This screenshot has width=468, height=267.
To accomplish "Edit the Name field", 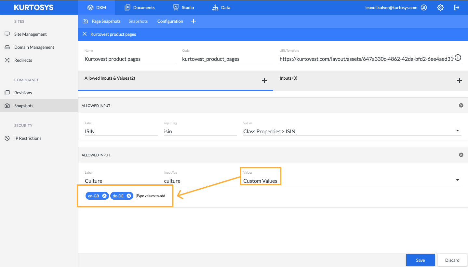I will tap(130, 59).
